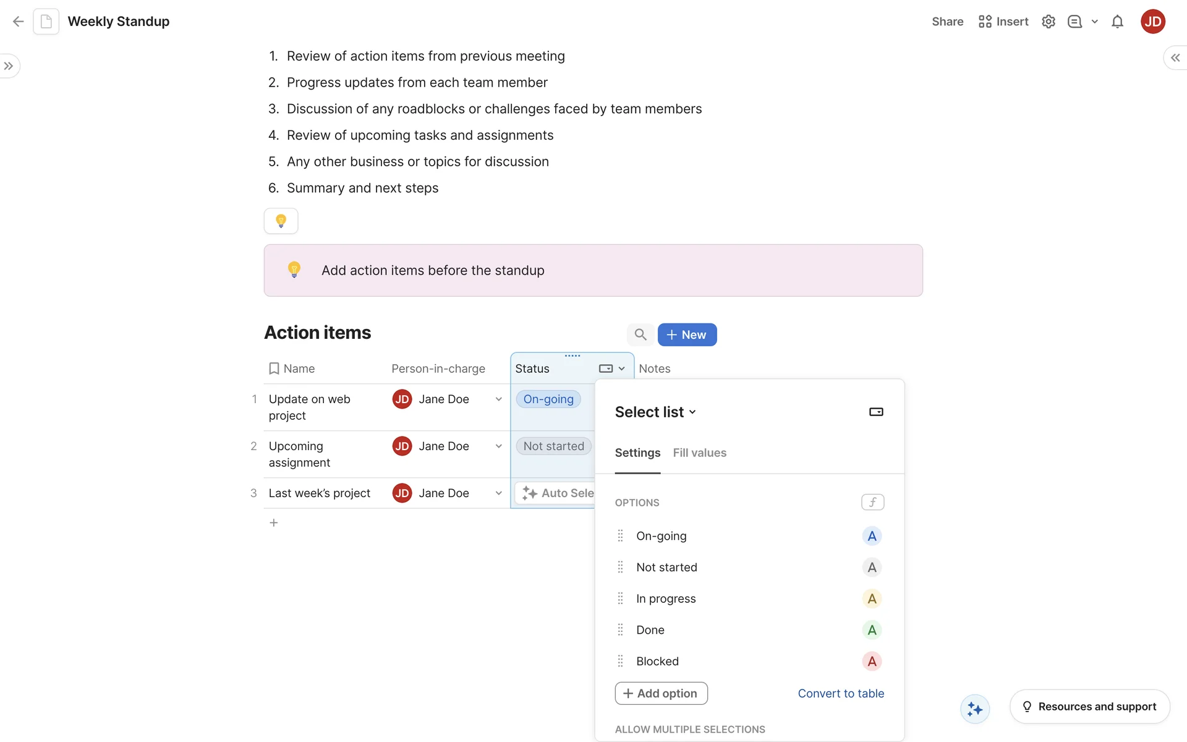Click the Auto Select cell in row 3
1187x742 pixels.
point(556,493)
